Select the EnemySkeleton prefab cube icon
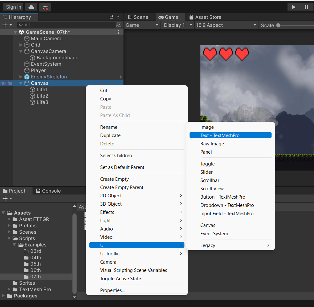The width and height of the screenshot is (314, 307). point(27,77)
